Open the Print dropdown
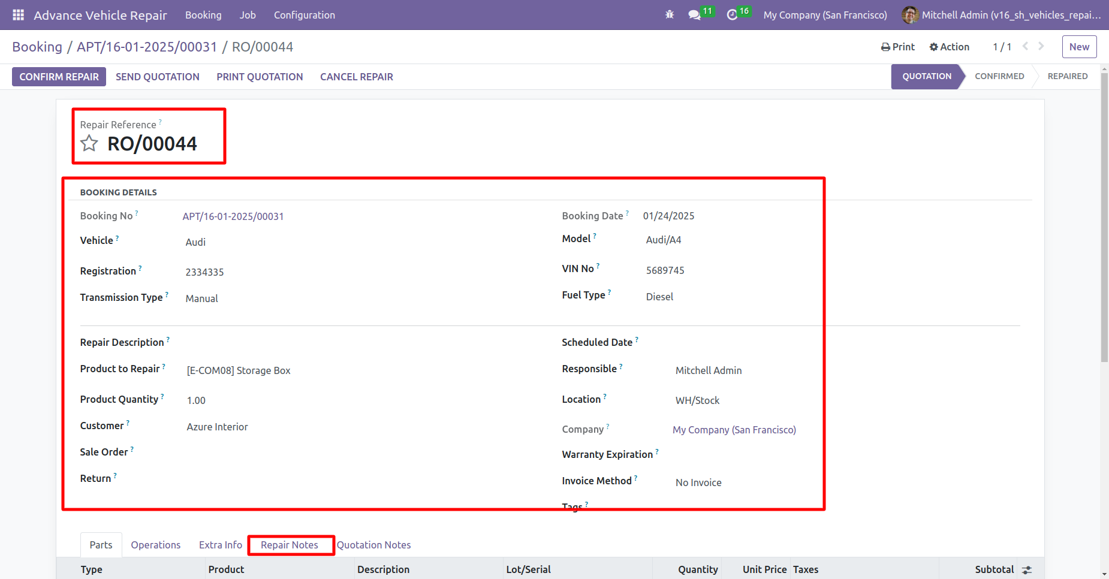This screenshot has height=579, width=1109. [x=897, y=47]
